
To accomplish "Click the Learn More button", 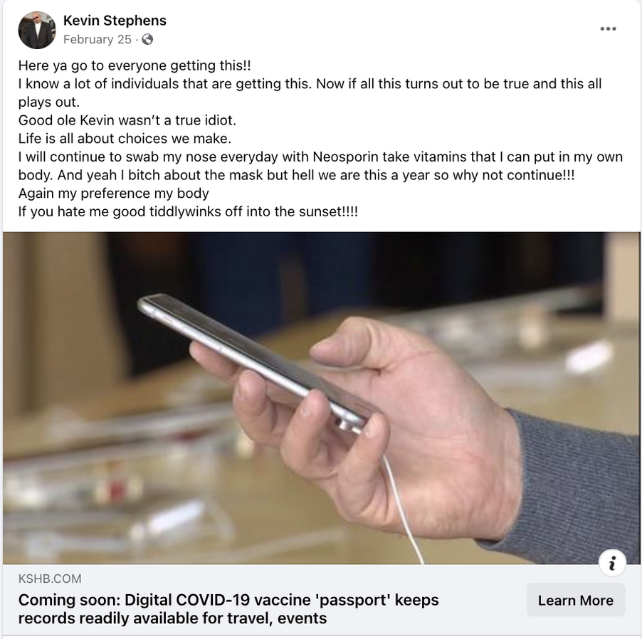I will 576,600.
